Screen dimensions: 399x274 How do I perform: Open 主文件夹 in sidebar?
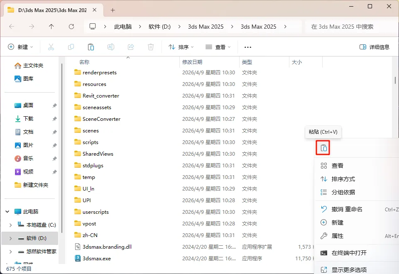click(29, 66)
